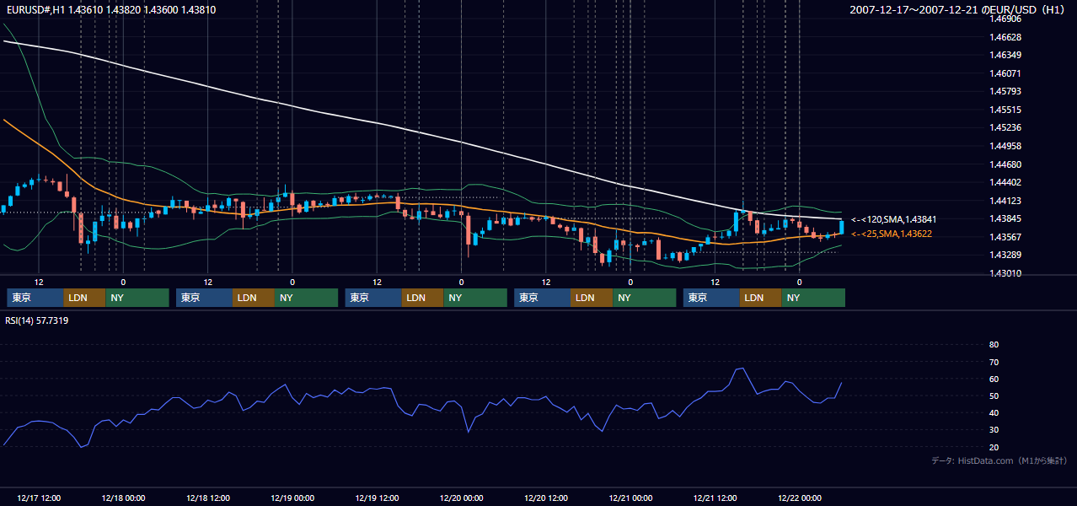This screenshot has width=1077, height=506.
Task: Select the NY session box for 12/19
Action: click(x=476, y=298)
